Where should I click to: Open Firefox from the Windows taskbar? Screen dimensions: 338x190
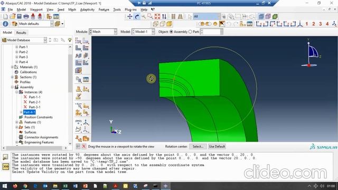point(15,186)
